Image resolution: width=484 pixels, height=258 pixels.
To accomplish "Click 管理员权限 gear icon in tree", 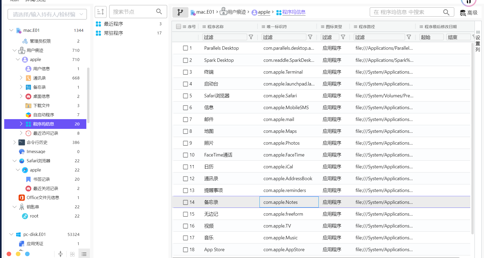I will pos(25,41).
